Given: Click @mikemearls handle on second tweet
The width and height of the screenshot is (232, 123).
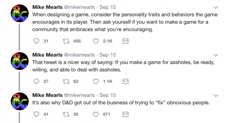Looking at the screenshot, I should point(79,55).
